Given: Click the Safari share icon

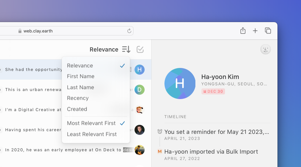Looking at the screenshot, I should [243, 31].
